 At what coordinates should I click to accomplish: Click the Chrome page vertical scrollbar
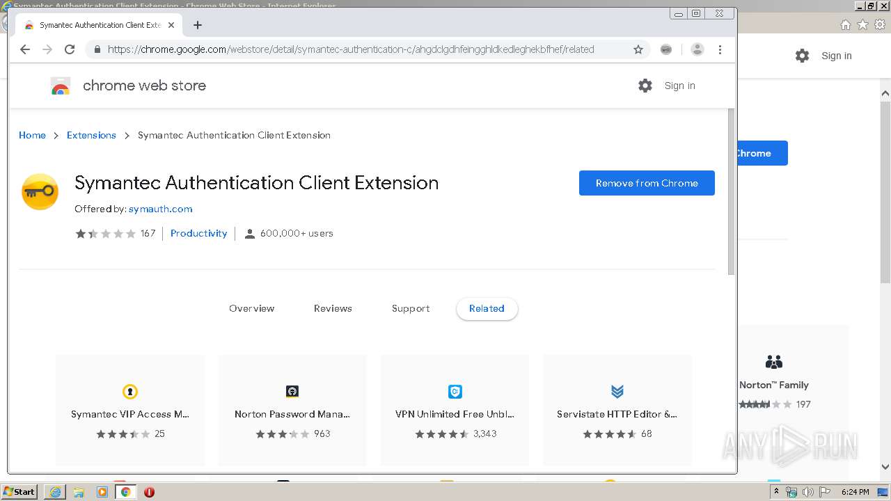tap(731, 191)
